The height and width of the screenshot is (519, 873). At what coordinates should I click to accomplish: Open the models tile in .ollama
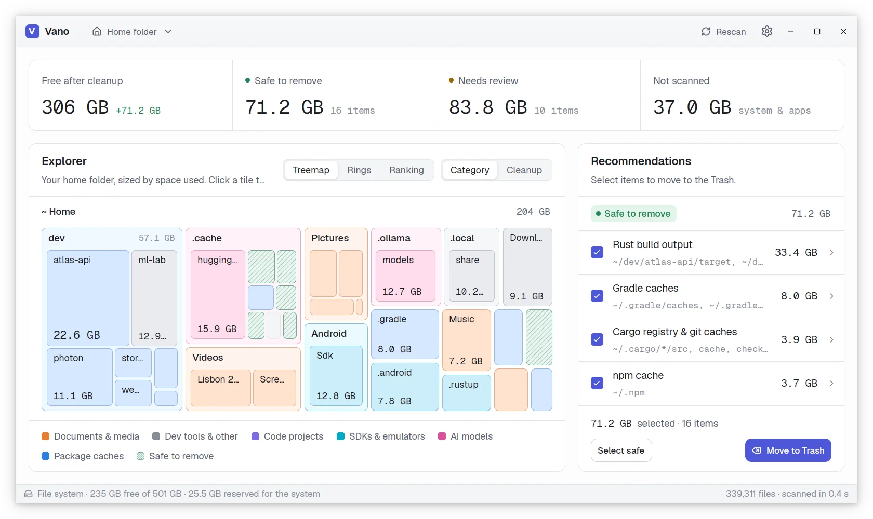pos(405,276)
